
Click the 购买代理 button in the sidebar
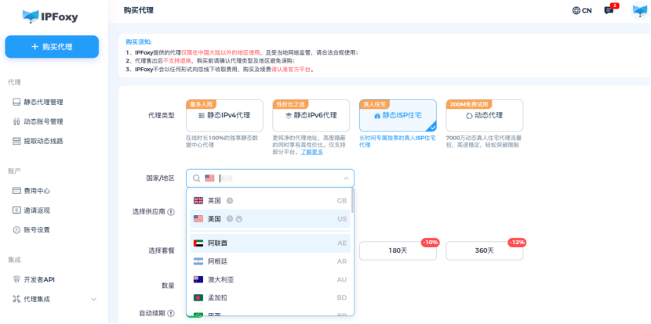[x=52, y=47]
